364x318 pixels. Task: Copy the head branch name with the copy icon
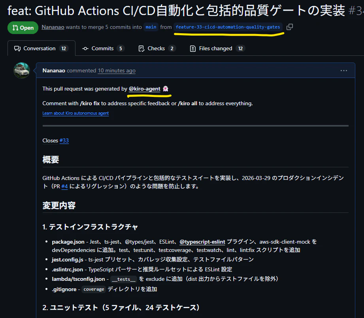pos(289,27)
